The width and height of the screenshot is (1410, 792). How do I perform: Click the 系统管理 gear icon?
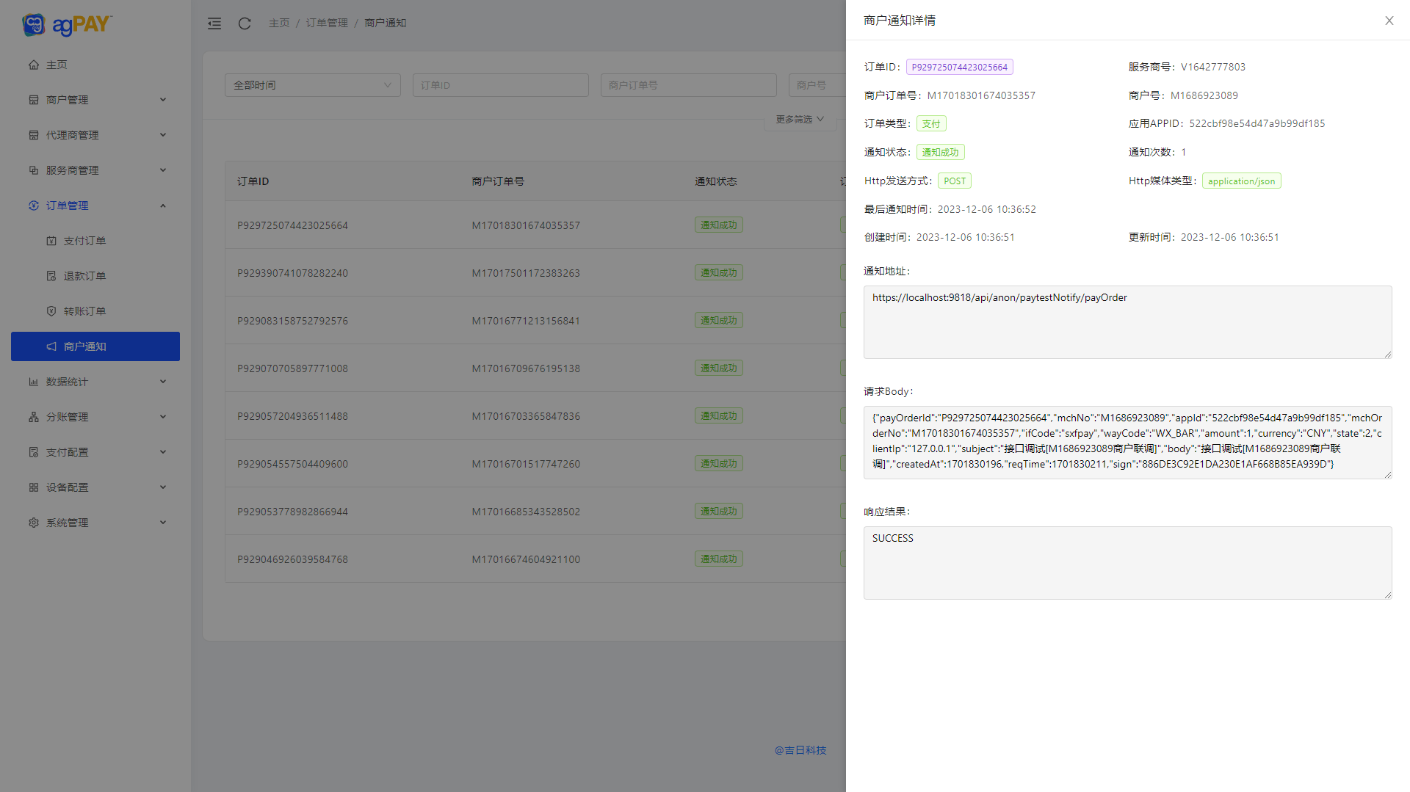[x=34, y=523]
